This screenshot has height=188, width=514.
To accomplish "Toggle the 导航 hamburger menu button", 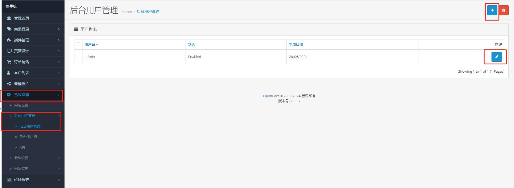I will 7,6.
